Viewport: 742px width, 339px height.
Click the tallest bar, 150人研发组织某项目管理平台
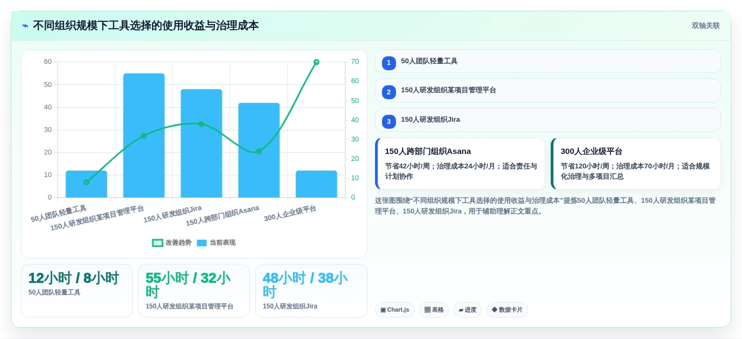click(144, 135)
